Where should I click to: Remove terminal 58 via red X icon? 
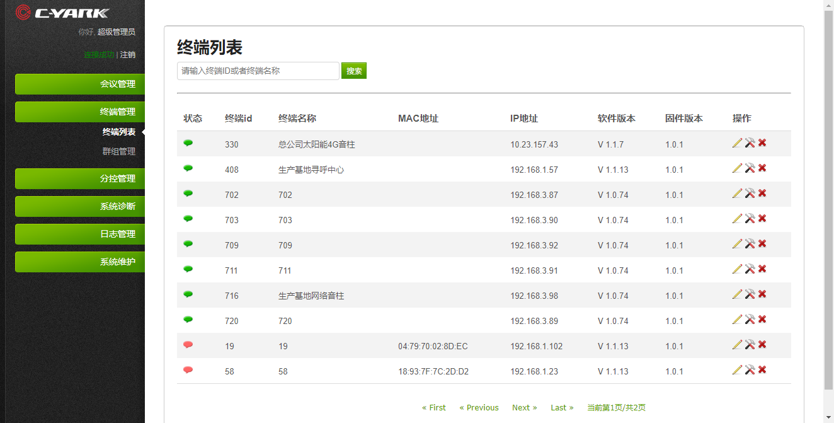[x=762, y=370]
